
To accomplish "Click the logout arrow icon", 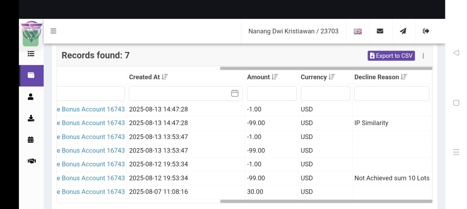I will coord(426,31).
